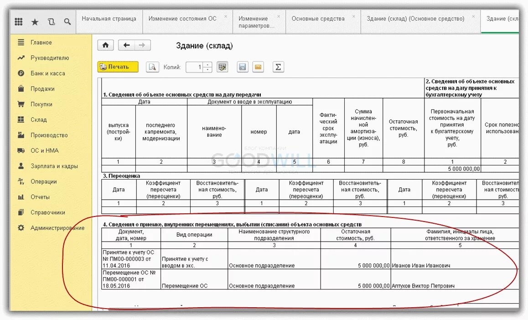Open the Зарплата и кадры section
Image resolution: width=528 pixels, height=320 pixels.
click(54, 166)
